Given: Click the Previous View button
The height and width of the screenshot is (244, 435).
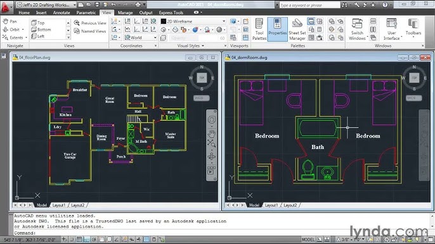Looking at the screenshot, I should click(90, 23).
